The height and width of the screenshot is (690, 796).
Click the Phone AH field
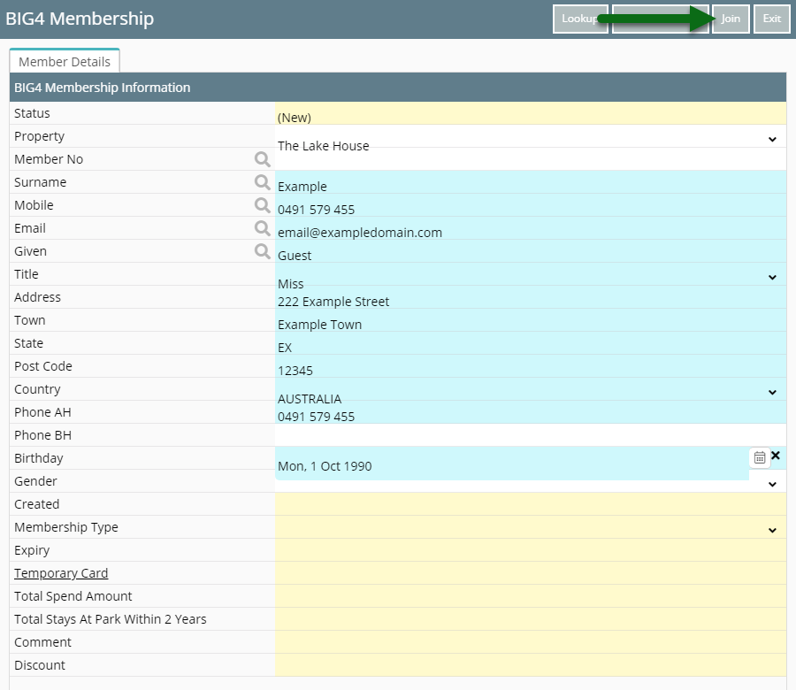point(531,412)
